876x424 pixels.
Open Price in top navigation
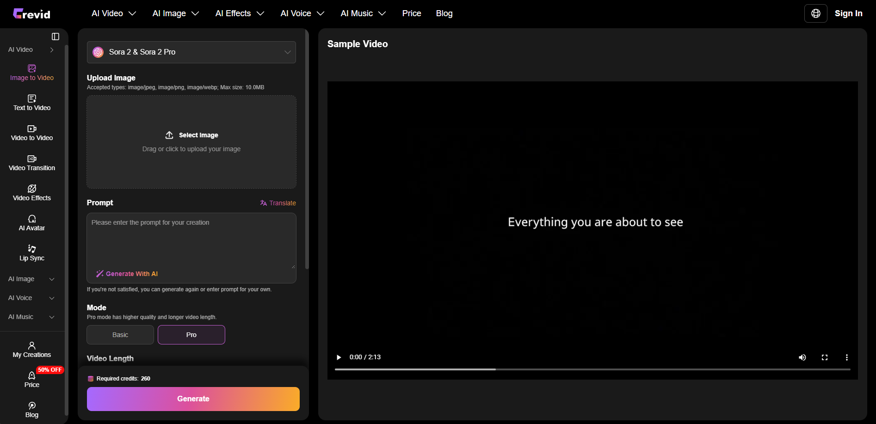(412, 13)
